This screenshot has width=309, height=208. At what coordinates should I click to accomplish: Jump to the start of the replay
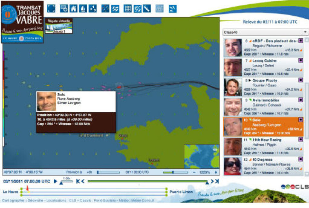78,181
